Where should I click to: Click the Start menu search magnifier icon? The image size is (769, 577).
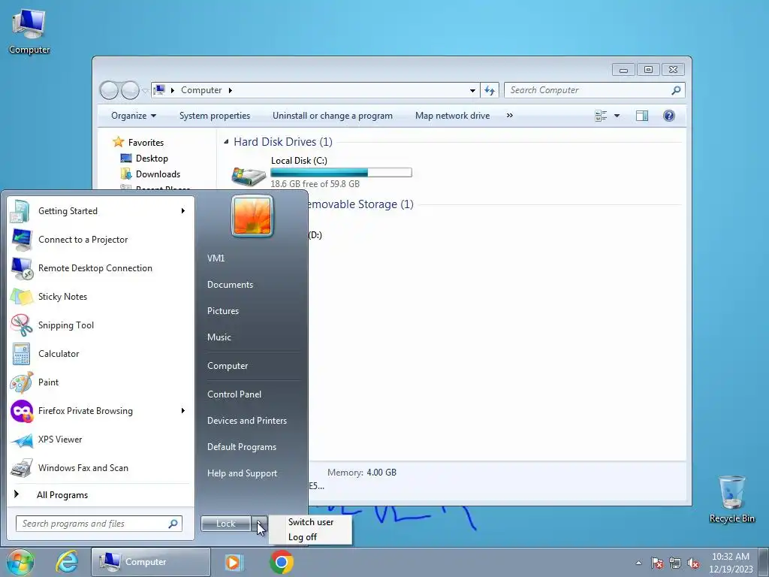(173, 524)
